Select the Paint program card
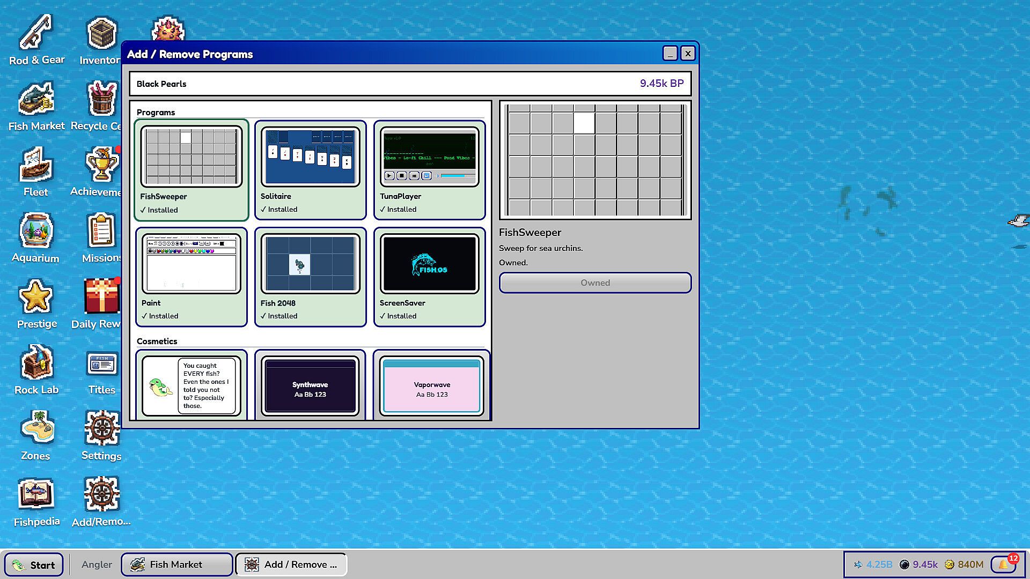 (x=192, y=277)
